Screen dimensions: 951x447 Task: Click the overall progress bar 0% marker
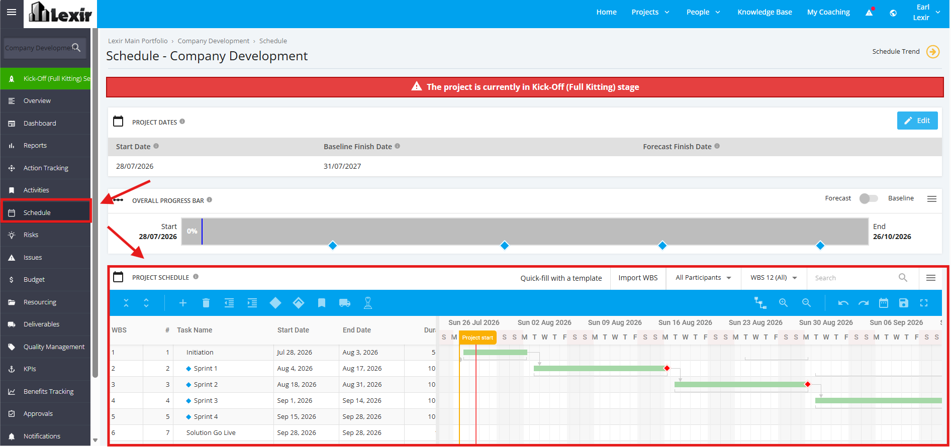pyautogui.click(x=192, y=232)
